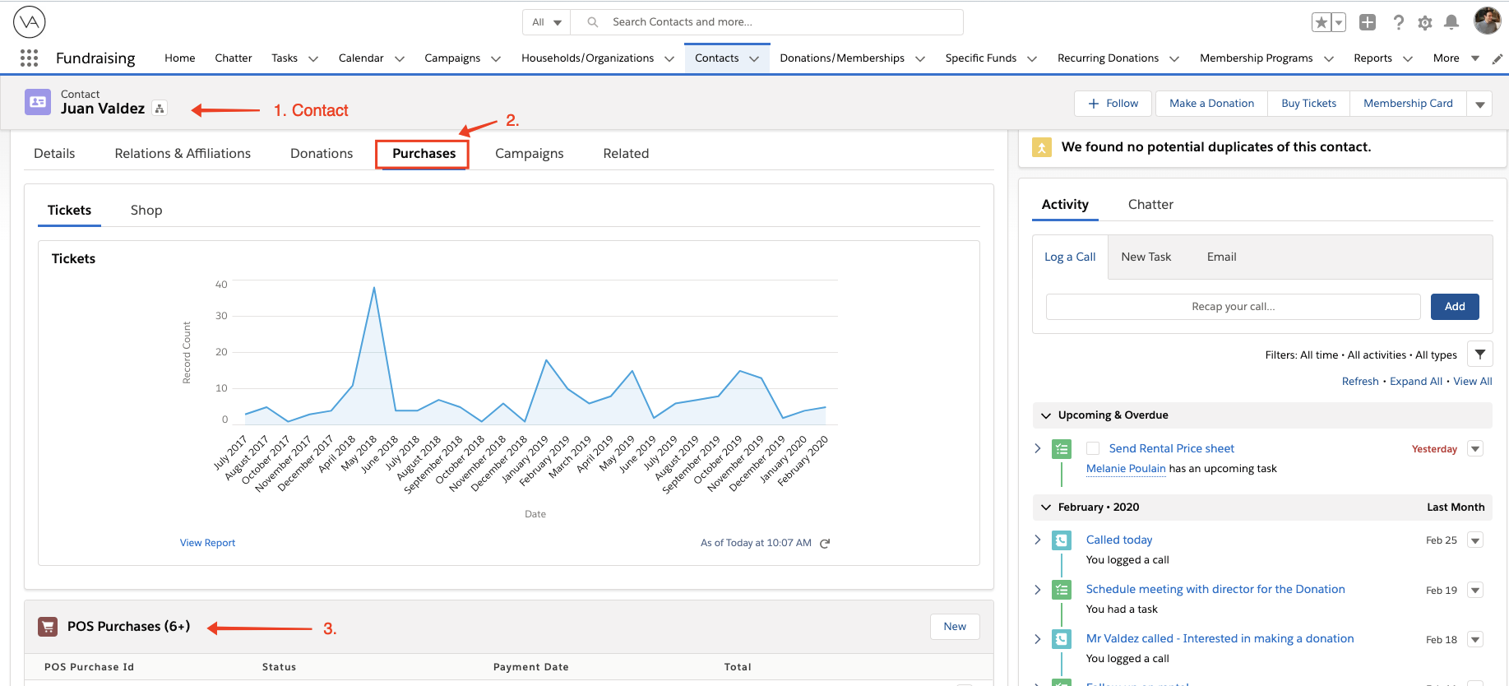Viewport: 1509px width, 686px height.
Task: Select the Shop sub-tab
Action: point(146,211)
